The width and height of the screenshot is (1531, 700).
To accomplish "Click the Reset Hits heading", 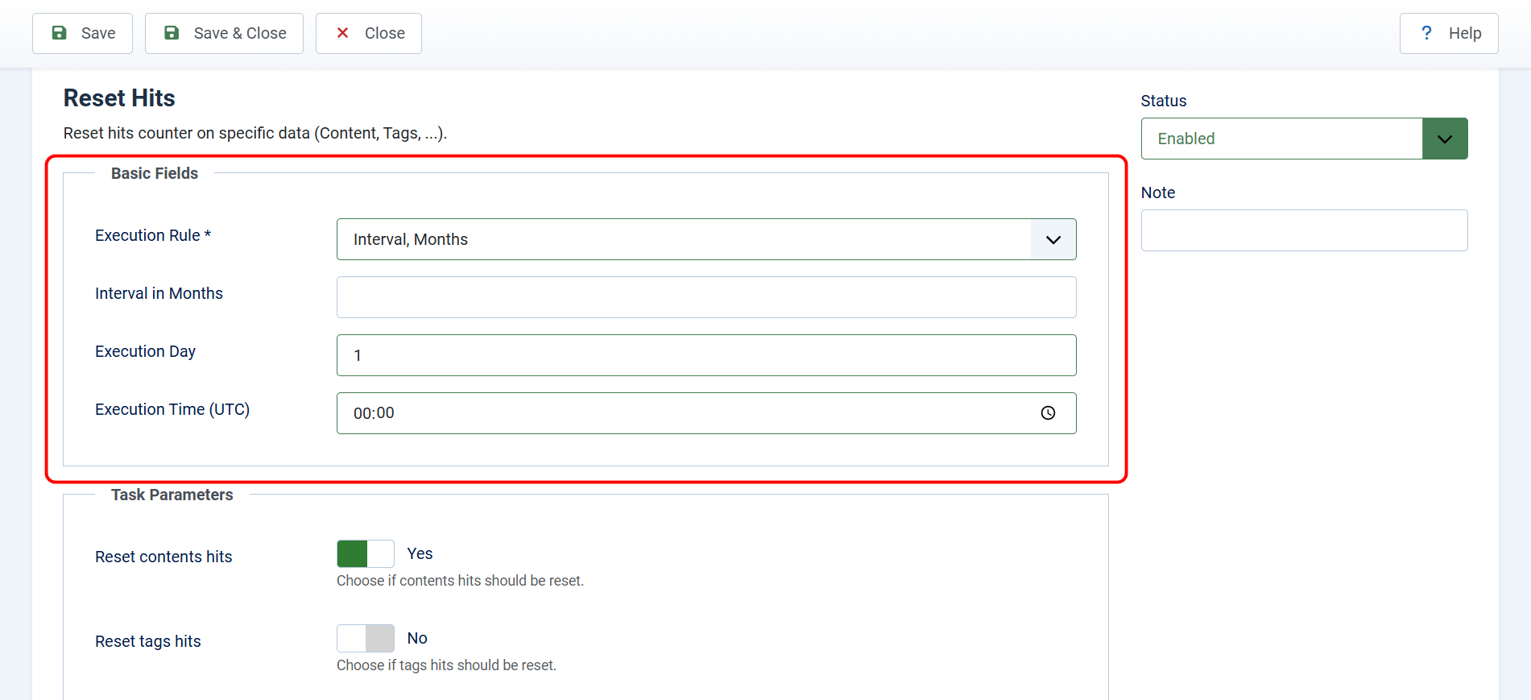I will [119, 98].
